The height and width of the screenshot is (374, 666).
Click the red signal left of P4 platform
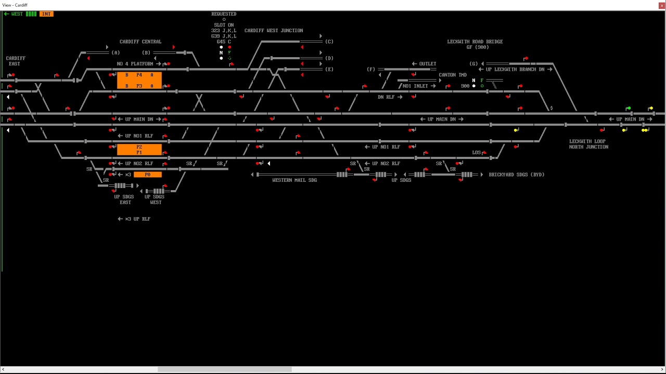click(x=112, y=75)
